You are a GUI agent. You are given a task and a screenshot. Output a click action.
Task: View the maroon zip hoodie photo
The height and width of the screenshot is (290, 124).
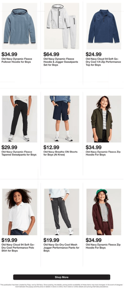point(104,212)
